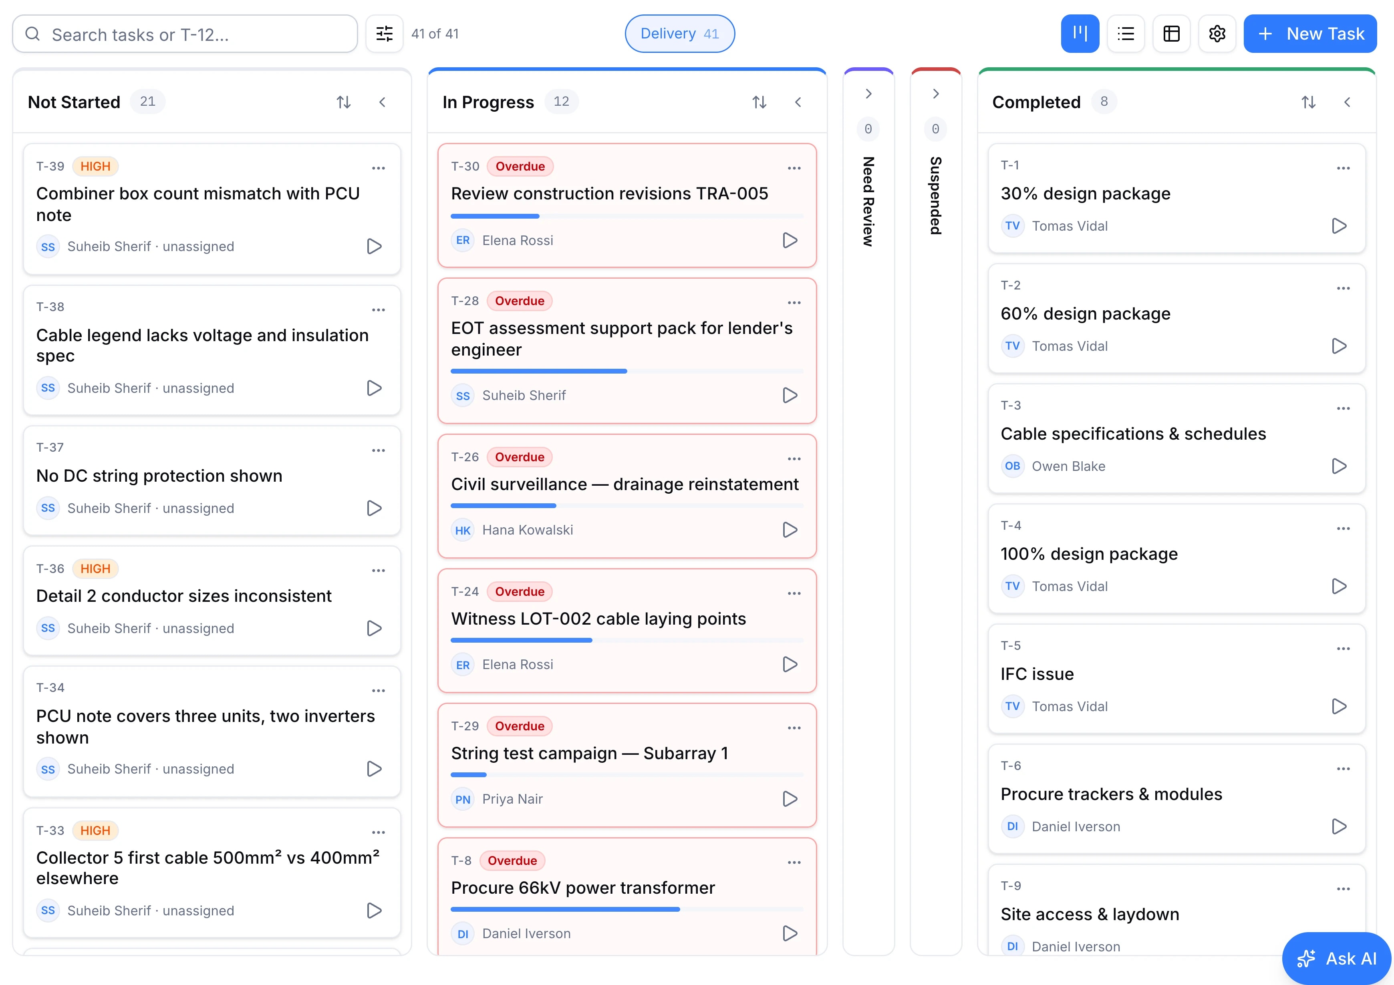1394x985 pixels.
Task: Click the New Task button
Action: click(x=1310, y=34)
